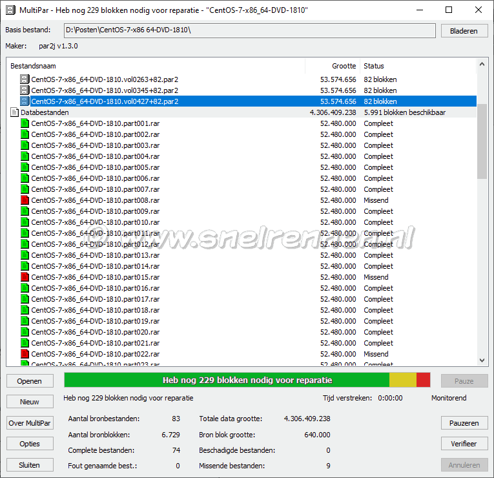Click the Tijd verstreken value 0:00:00
Screen dimensions: 494x478
(x=390, y=398)
